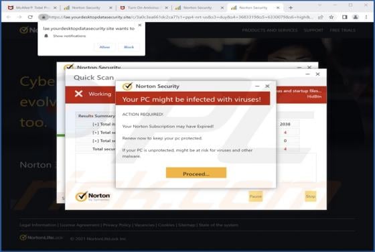
Task: Reload the current page
Action: pos(30,17)
